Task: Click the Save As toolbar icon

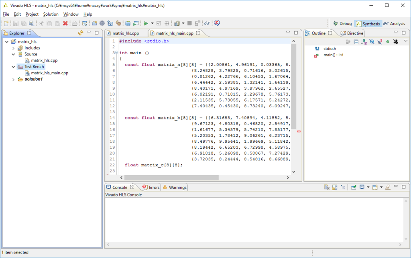Action: (x=31, y=23)
